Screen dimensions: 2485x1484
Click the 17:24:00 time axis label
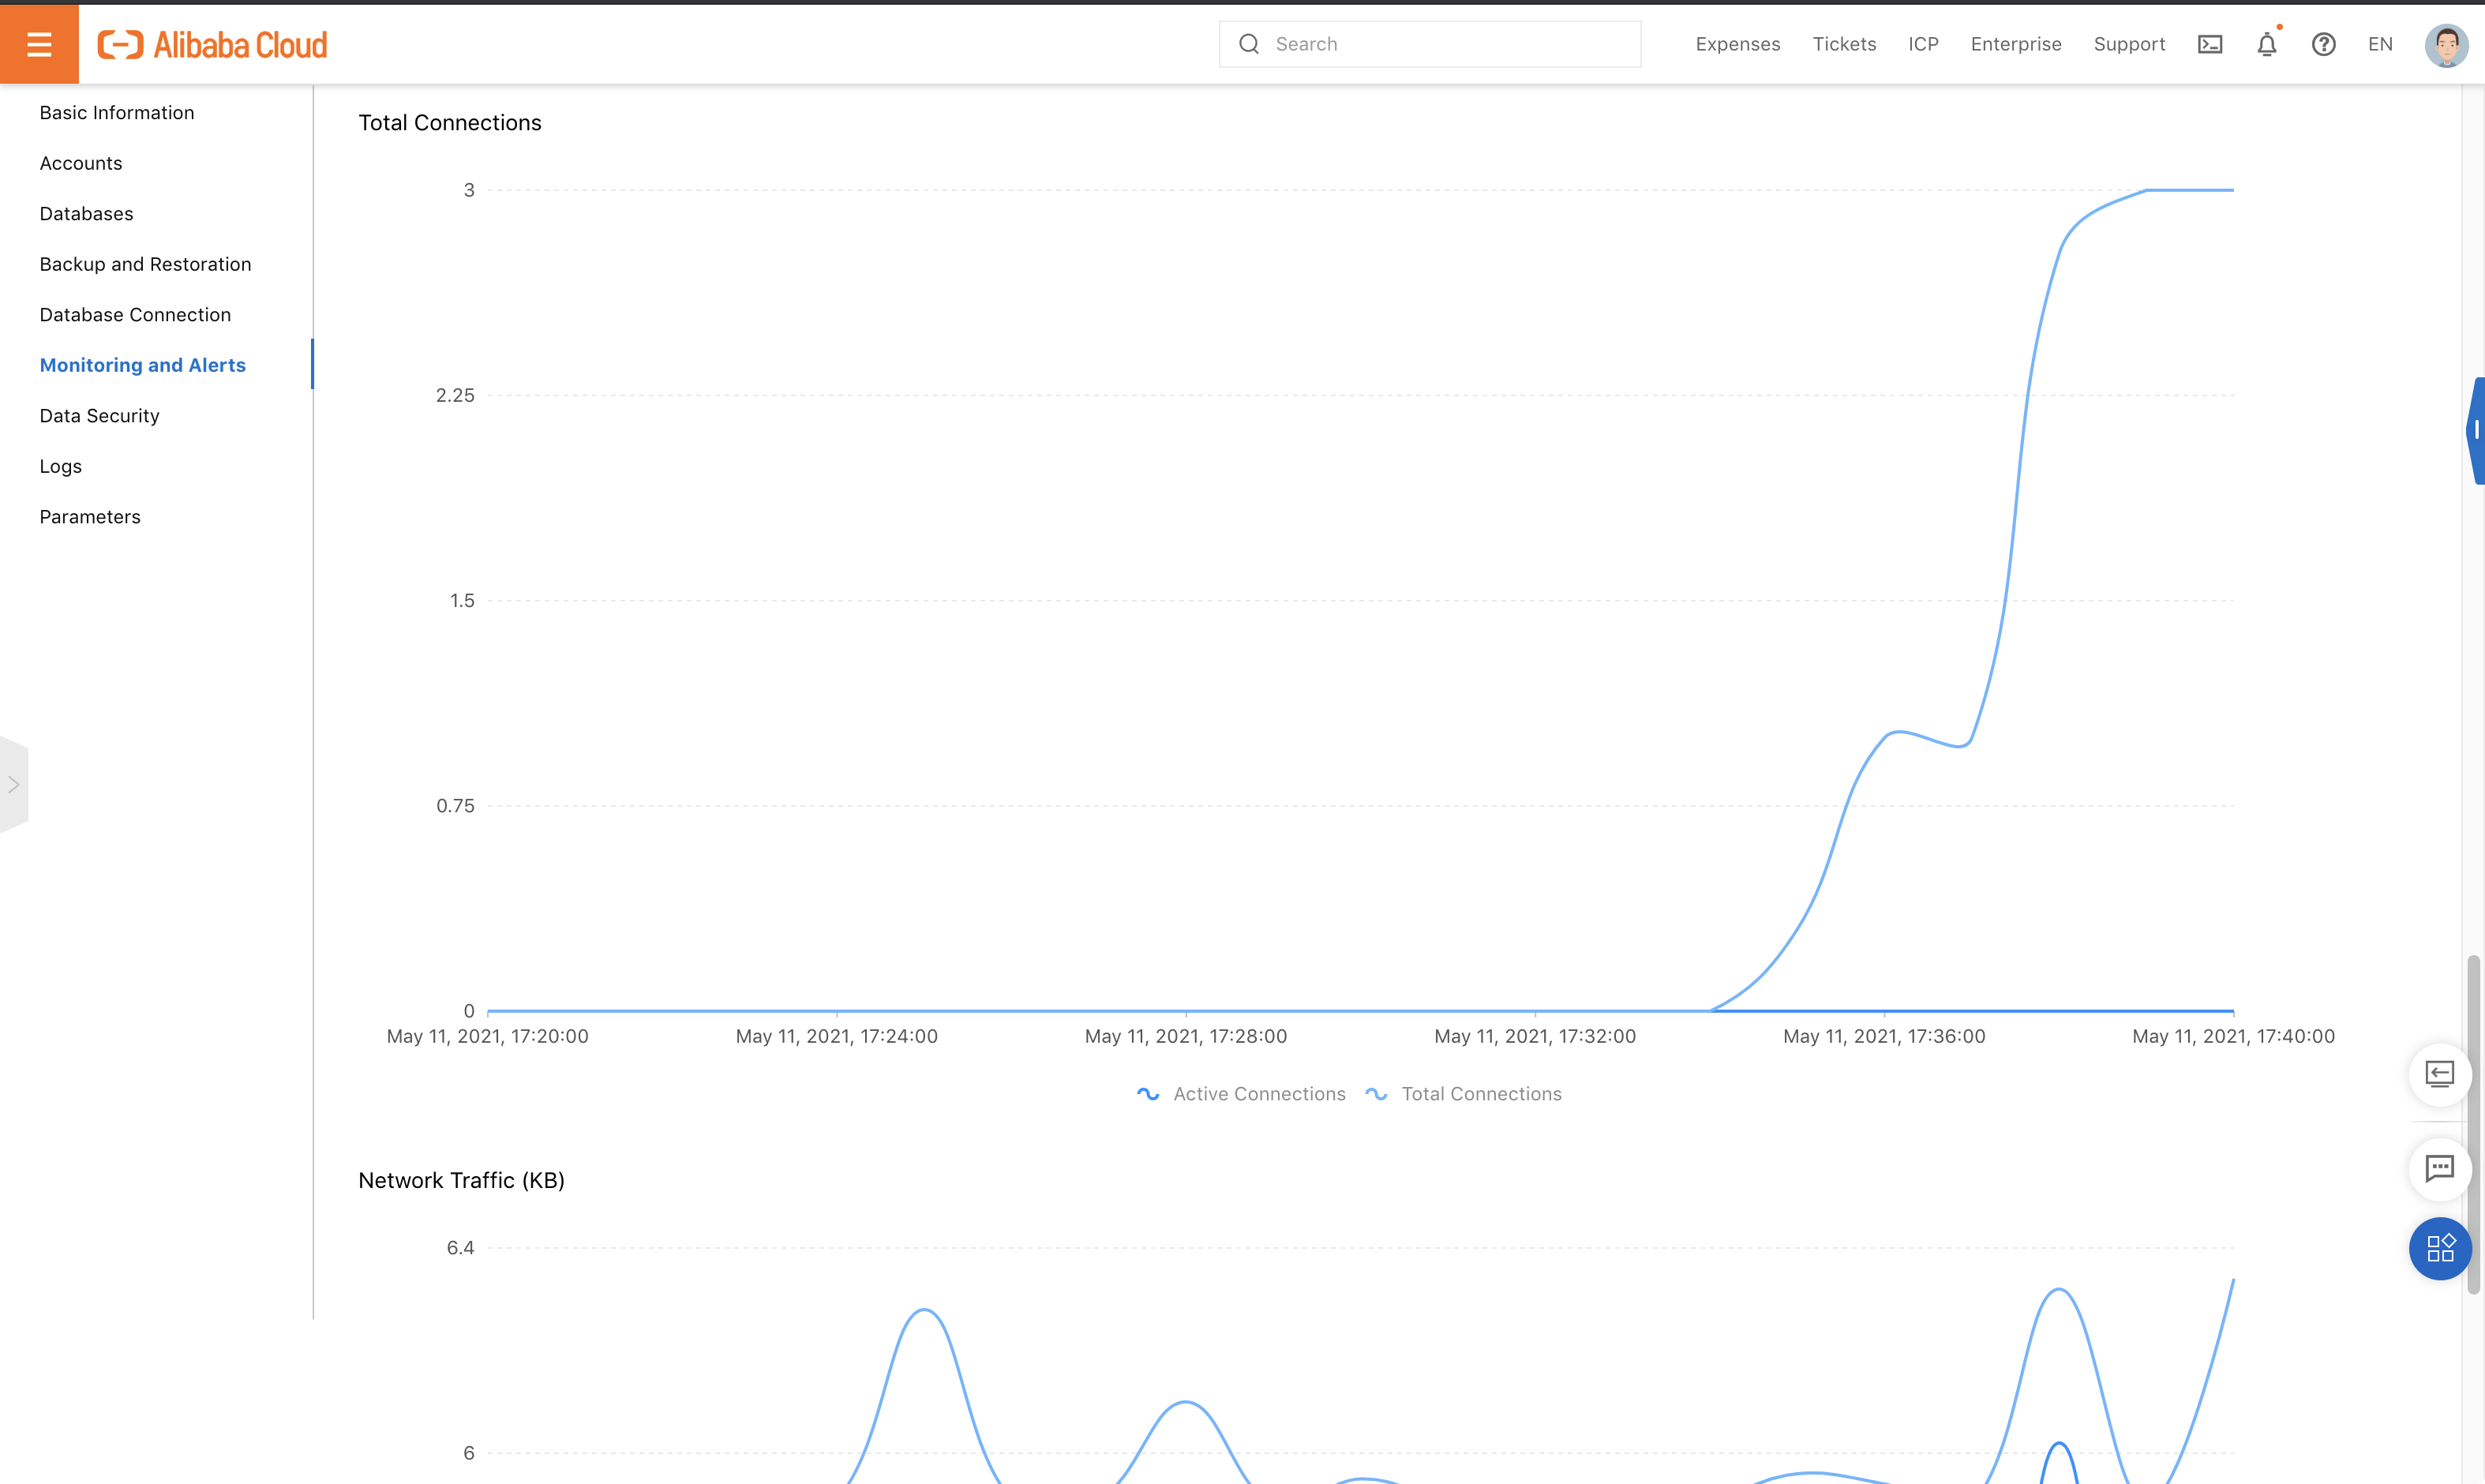click(836, 1037)
